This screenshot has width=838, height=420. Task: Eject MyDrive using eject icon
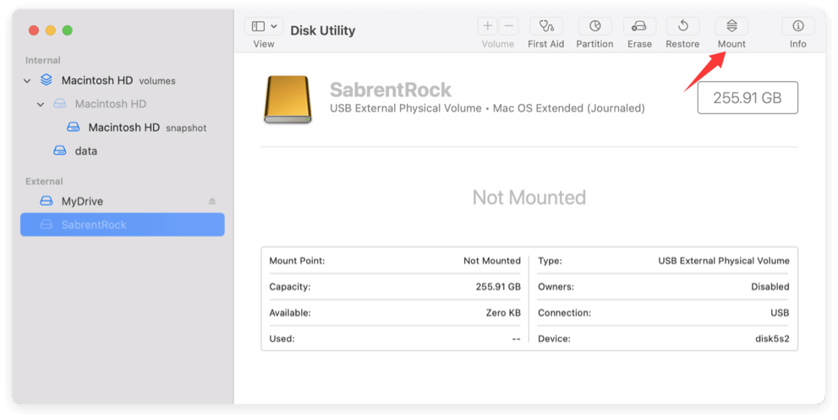coord(212,201)
